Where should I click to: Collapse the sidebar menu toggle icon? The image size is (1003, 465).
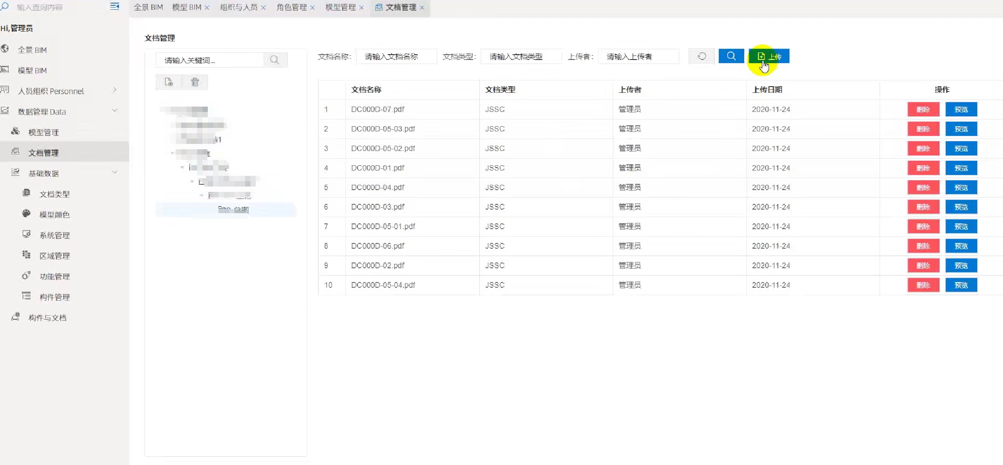pyautogui.click(x=115, y=6)
